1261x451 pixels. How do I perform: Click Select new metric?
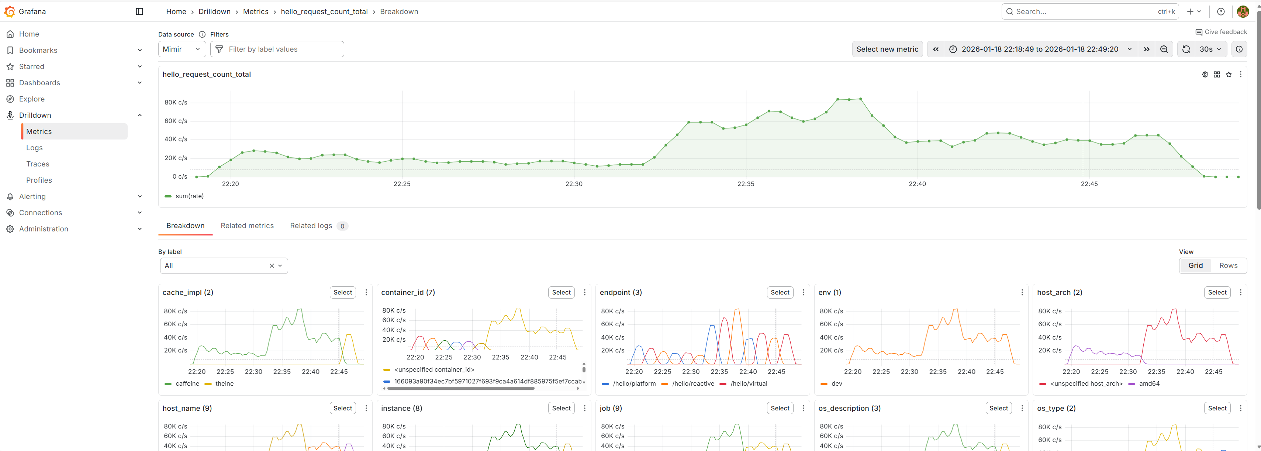(887, 49)
